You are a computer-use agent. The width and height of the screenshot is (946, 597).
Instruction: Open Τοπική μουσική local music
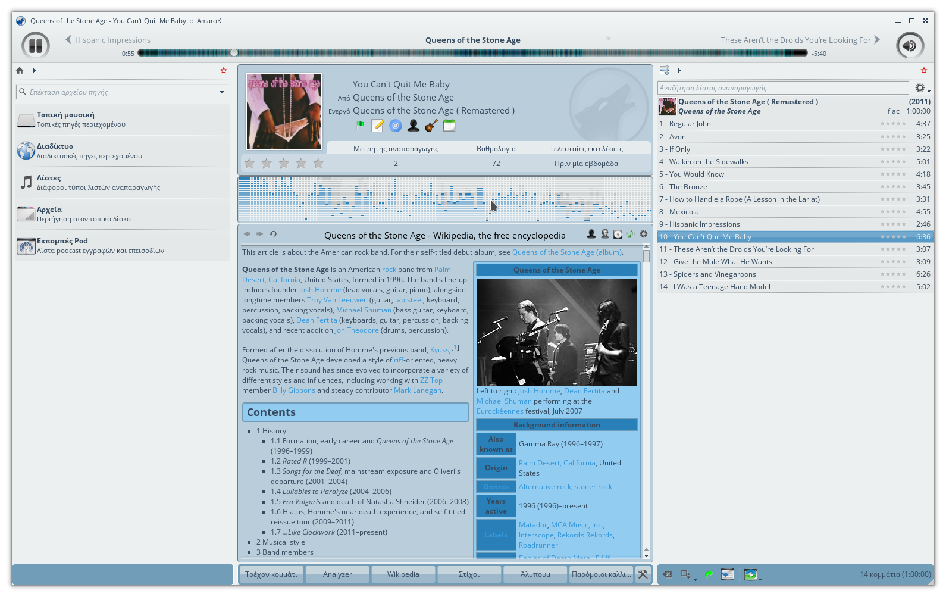click(x=123, y=120)
